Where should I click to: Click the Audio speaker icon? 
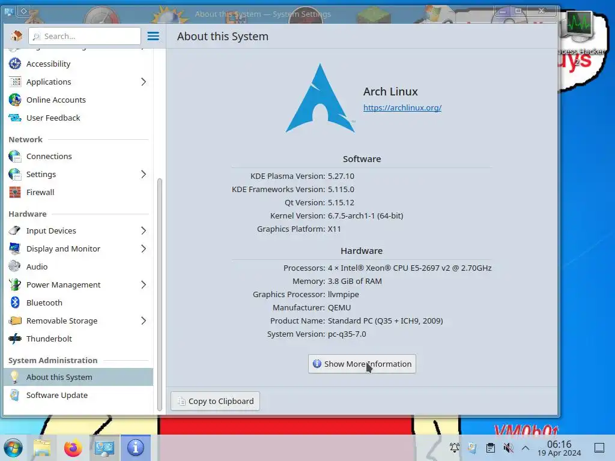click(x=15, y=267)
